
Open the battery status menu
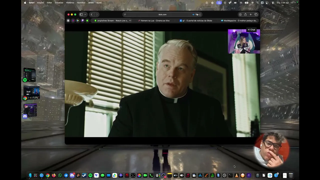[x=246, y=3]
